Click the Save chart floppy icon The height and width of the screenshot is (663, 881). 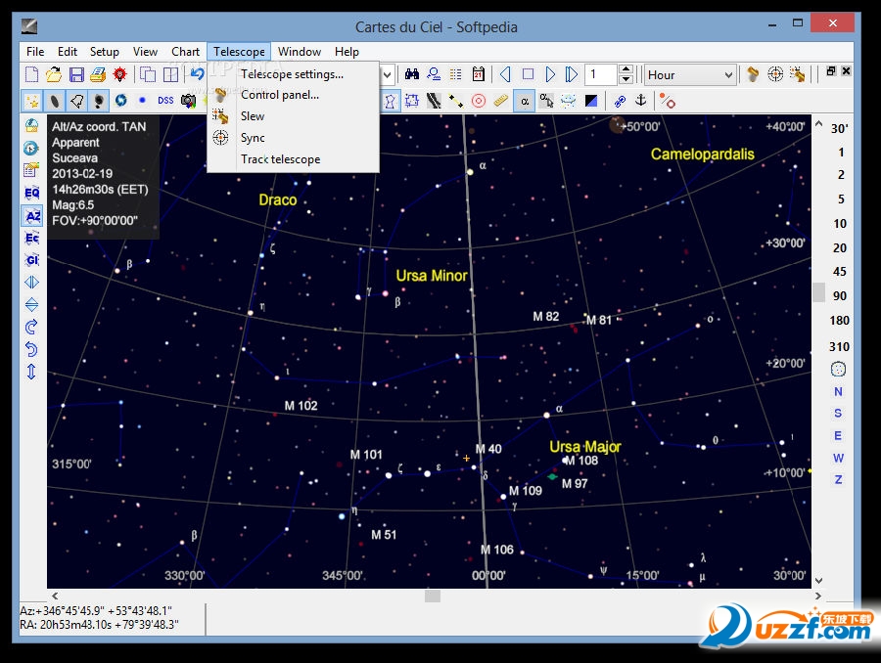76,74
